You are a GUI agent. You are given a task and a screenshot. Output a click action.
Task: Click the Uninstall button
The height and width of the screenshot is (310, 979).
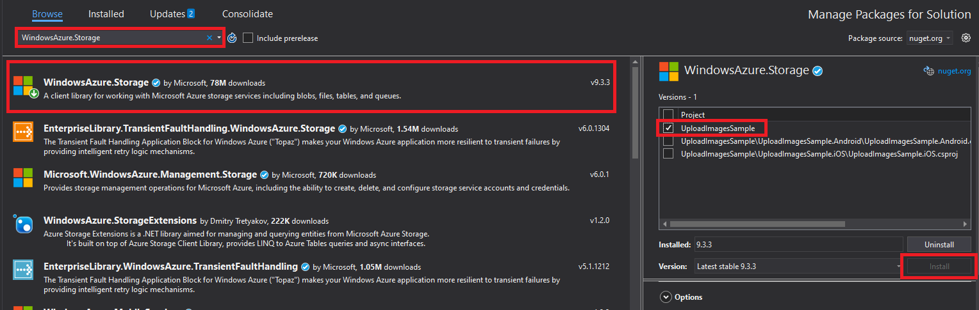(939, 245)
